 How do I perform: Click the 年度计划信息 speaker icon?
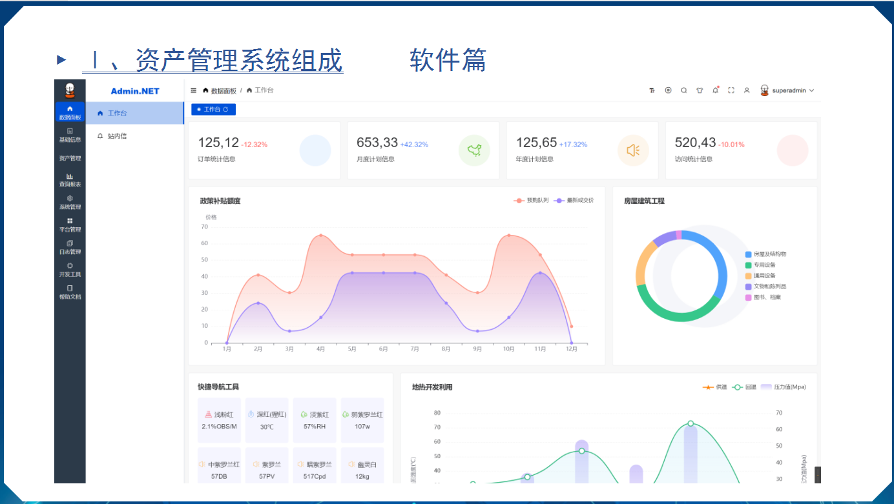[633, 150]
